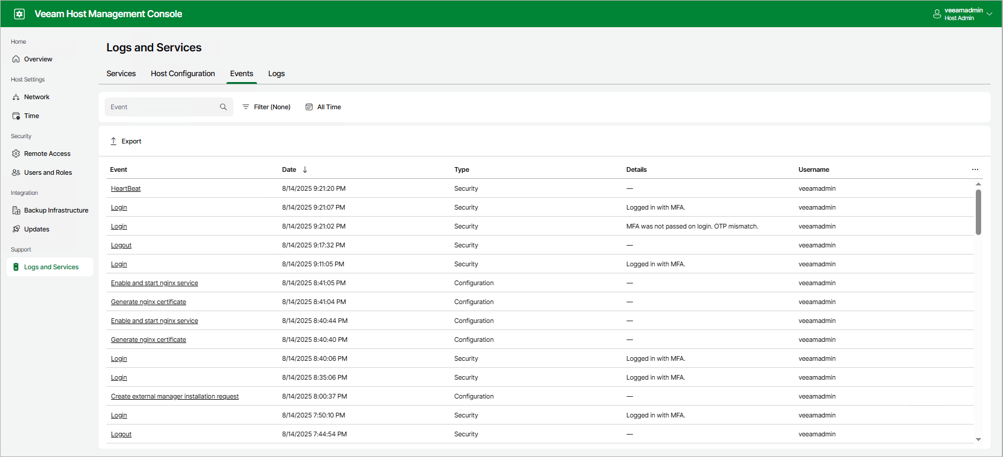Image resolution: width=1003 pixels, height=457 pixels.
Task: Click the events list scrollbar thumb
Action: 978,212
